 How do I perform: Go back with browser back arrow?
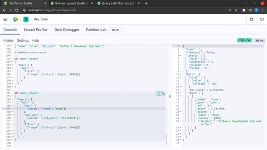click(4, 10)
